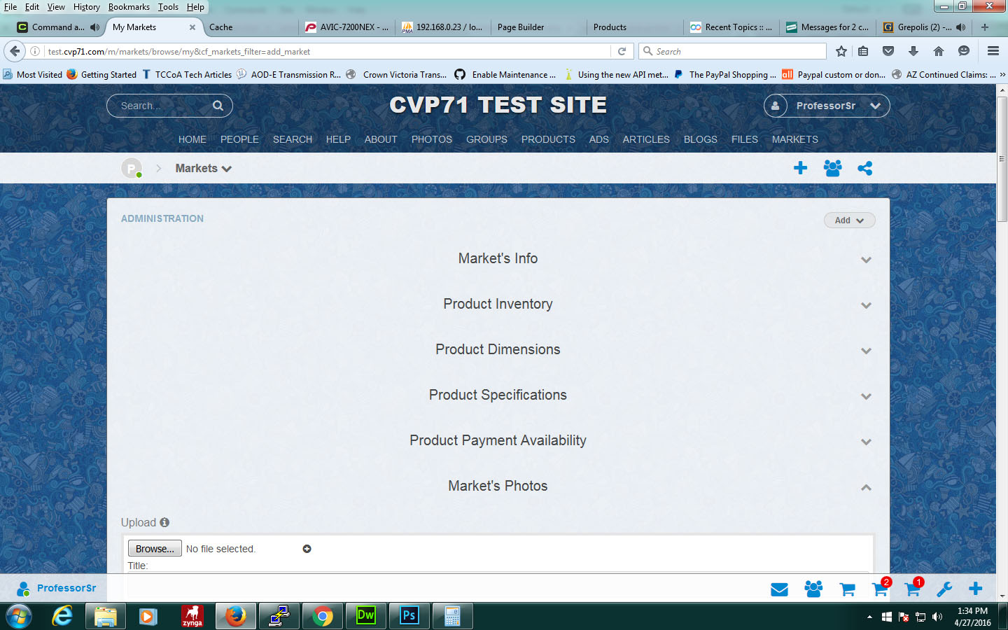
Task: Open the Firefox Bookmarks menu
Action: (129, 7)
